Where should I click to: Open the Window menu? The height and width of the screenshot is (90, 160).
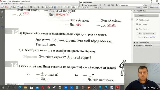[x=15, y=4]
